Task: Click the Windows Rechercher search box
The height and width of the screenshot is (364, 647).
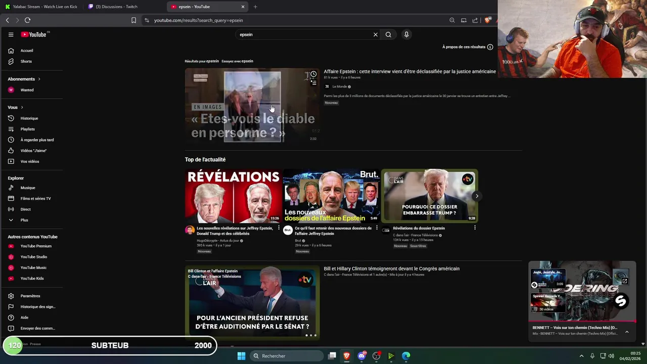Action: coord(287,356)
